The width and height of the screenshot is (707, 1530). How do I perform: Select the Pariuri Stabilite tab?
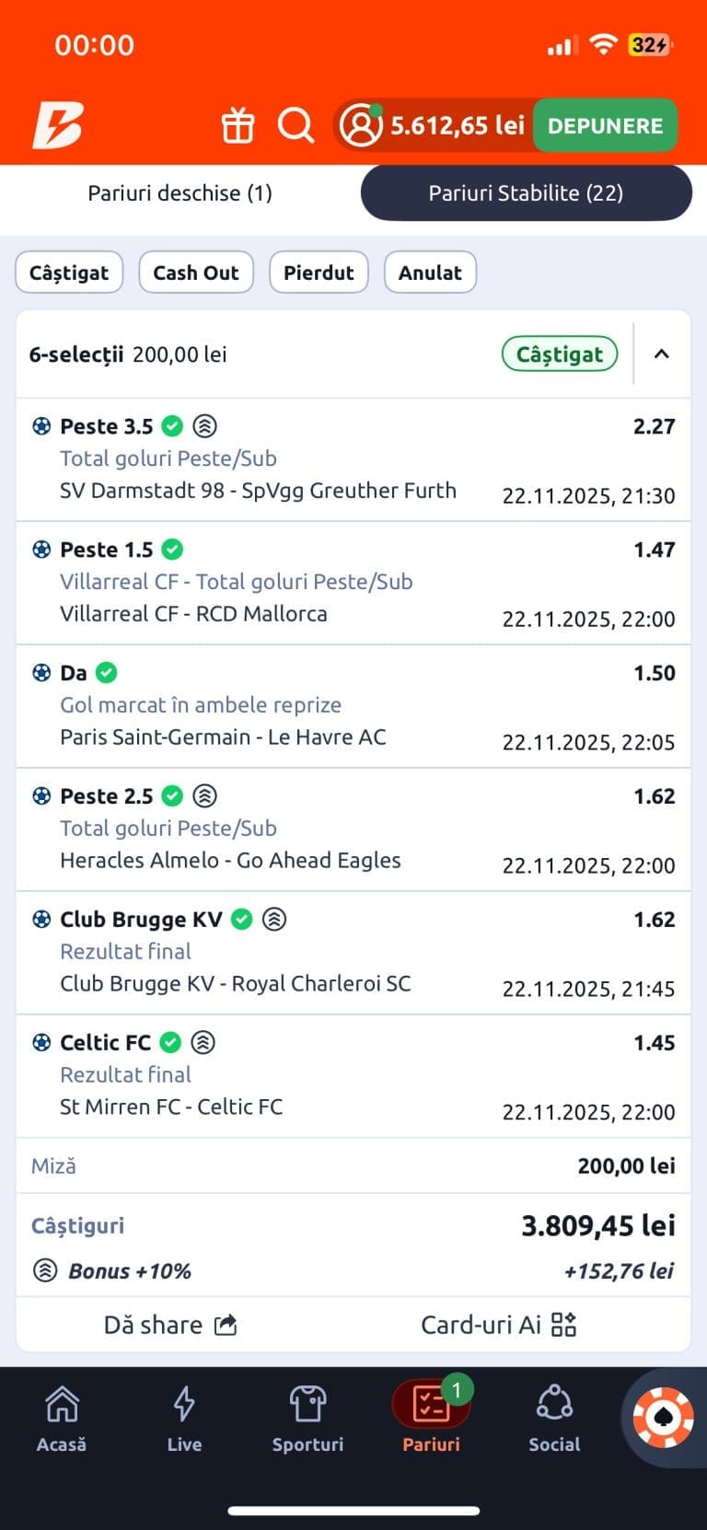(526, 193)
